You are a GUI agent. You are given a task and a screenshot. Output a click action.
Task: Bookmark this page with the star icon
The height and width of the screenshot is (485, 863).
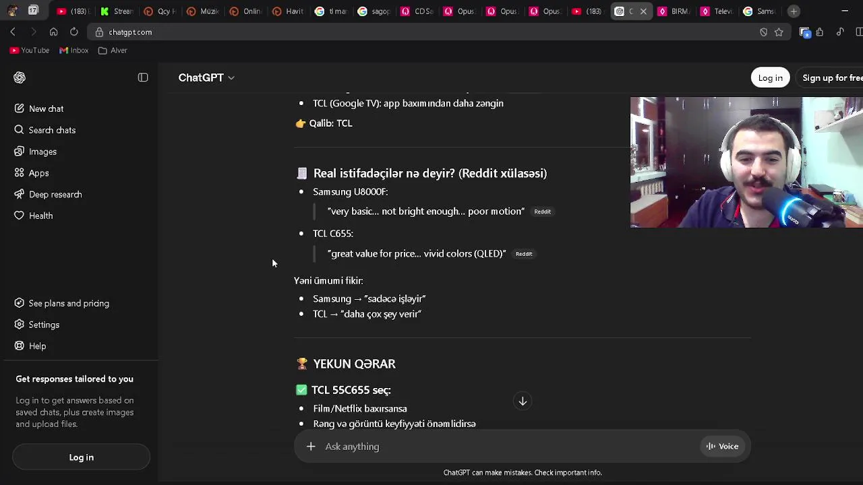[x=779, y=32]
